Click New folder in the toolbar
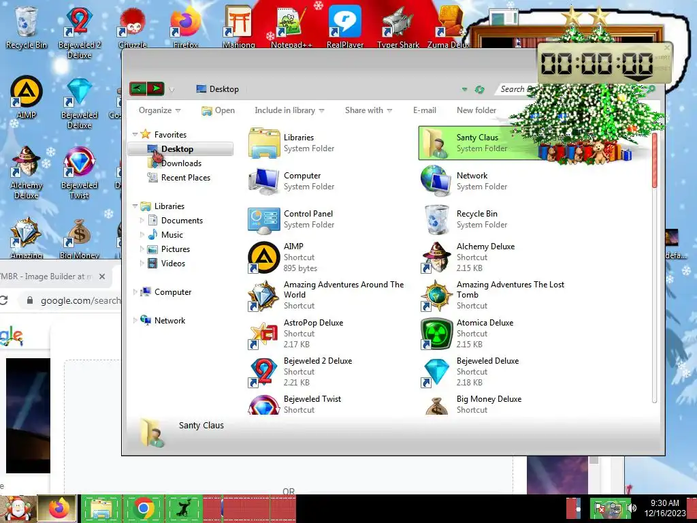Screen dimensions: 697x523 pos(476,110)
